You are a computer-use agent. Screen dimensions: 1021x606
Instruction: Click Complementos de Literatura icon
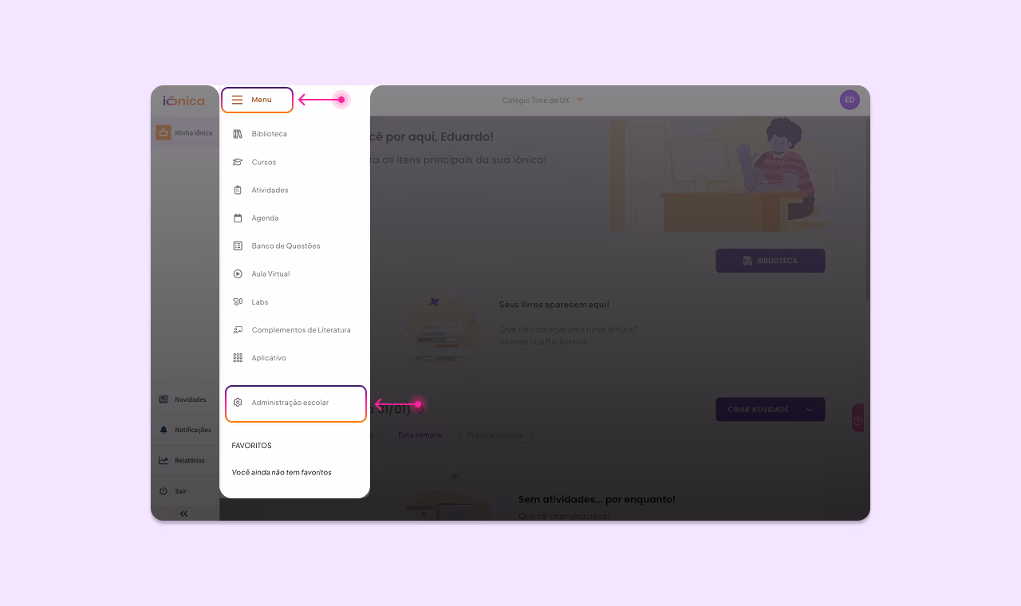(238, 330)
